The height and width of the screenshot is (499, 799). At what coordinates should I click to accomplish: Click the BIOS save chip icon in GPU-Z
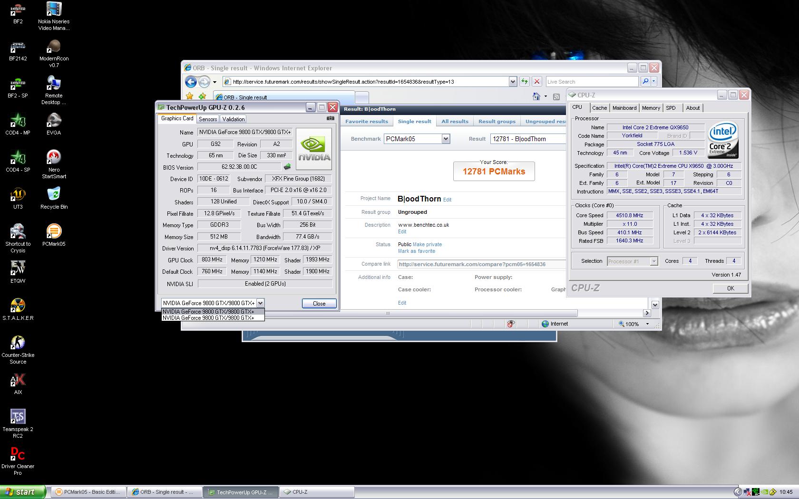(287, 167)
